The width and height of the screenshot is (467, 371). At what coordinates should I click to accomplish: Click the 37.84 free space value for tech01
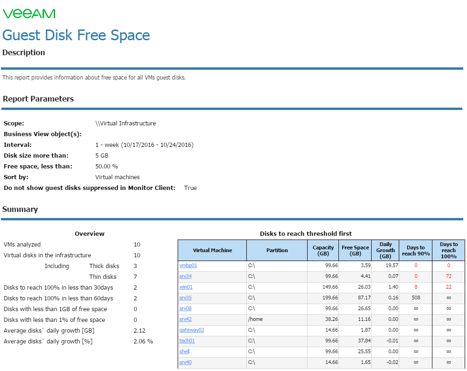coord(364,341)
